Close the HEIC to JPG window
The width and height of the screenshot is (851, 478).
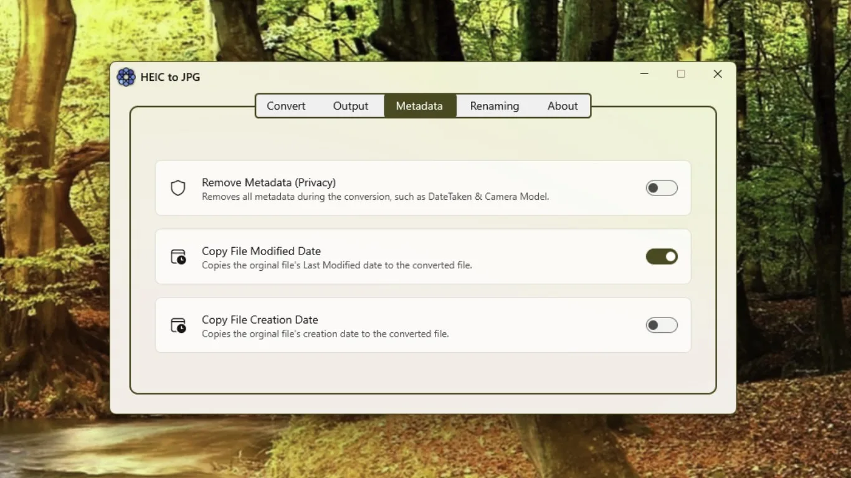(718, 74)
